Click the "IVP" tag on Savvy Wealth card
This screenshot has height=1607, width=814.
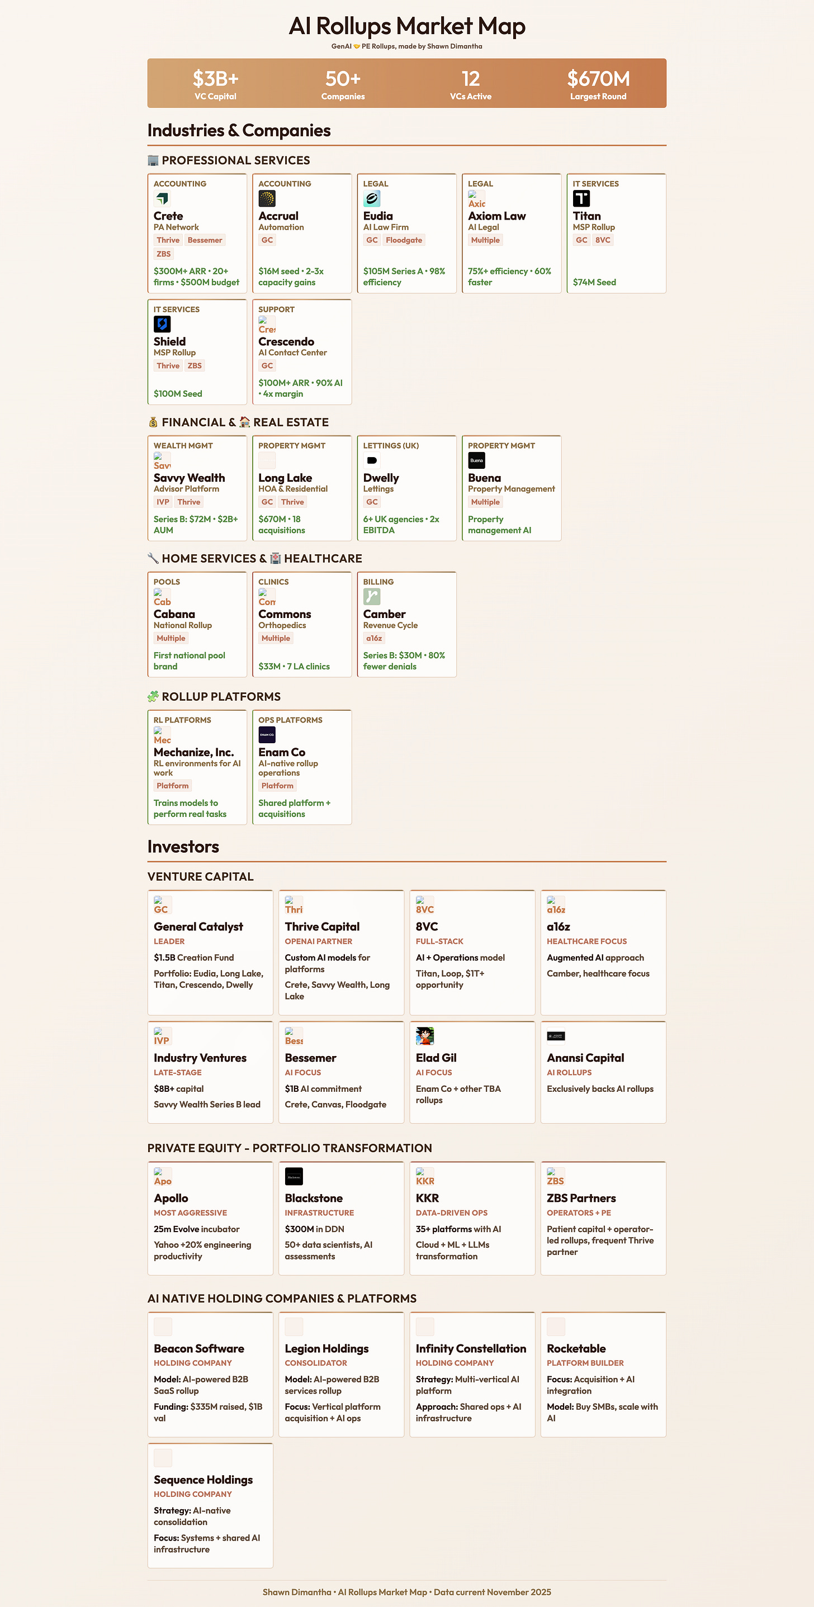point(163,502)
